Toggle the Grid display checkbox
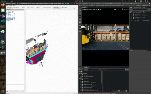The height and width of the screenshot is (94, 151). [x=15, y=15]
